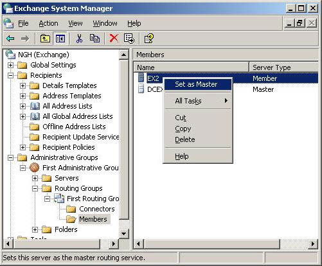The height and width of the screenshot is (266, 322).
Task: Collapse the Routing Groups node
Action: pyautogui.click(x=35, y=188)
